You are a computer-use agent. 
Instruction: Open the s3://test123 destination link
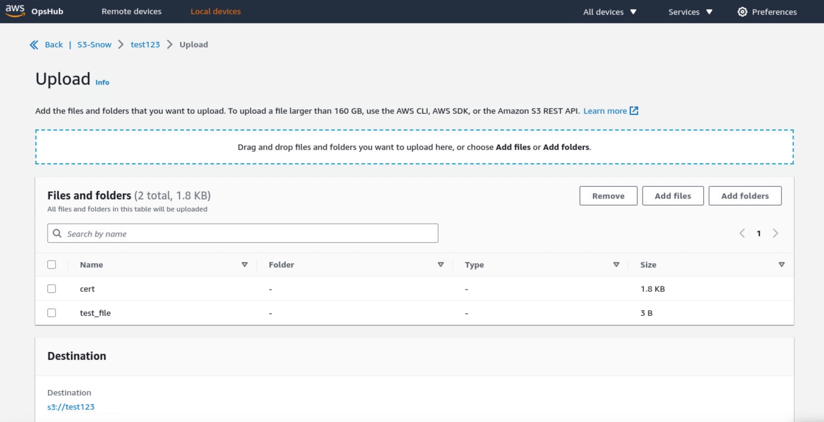pyautogui.click(x=71, y=407)
